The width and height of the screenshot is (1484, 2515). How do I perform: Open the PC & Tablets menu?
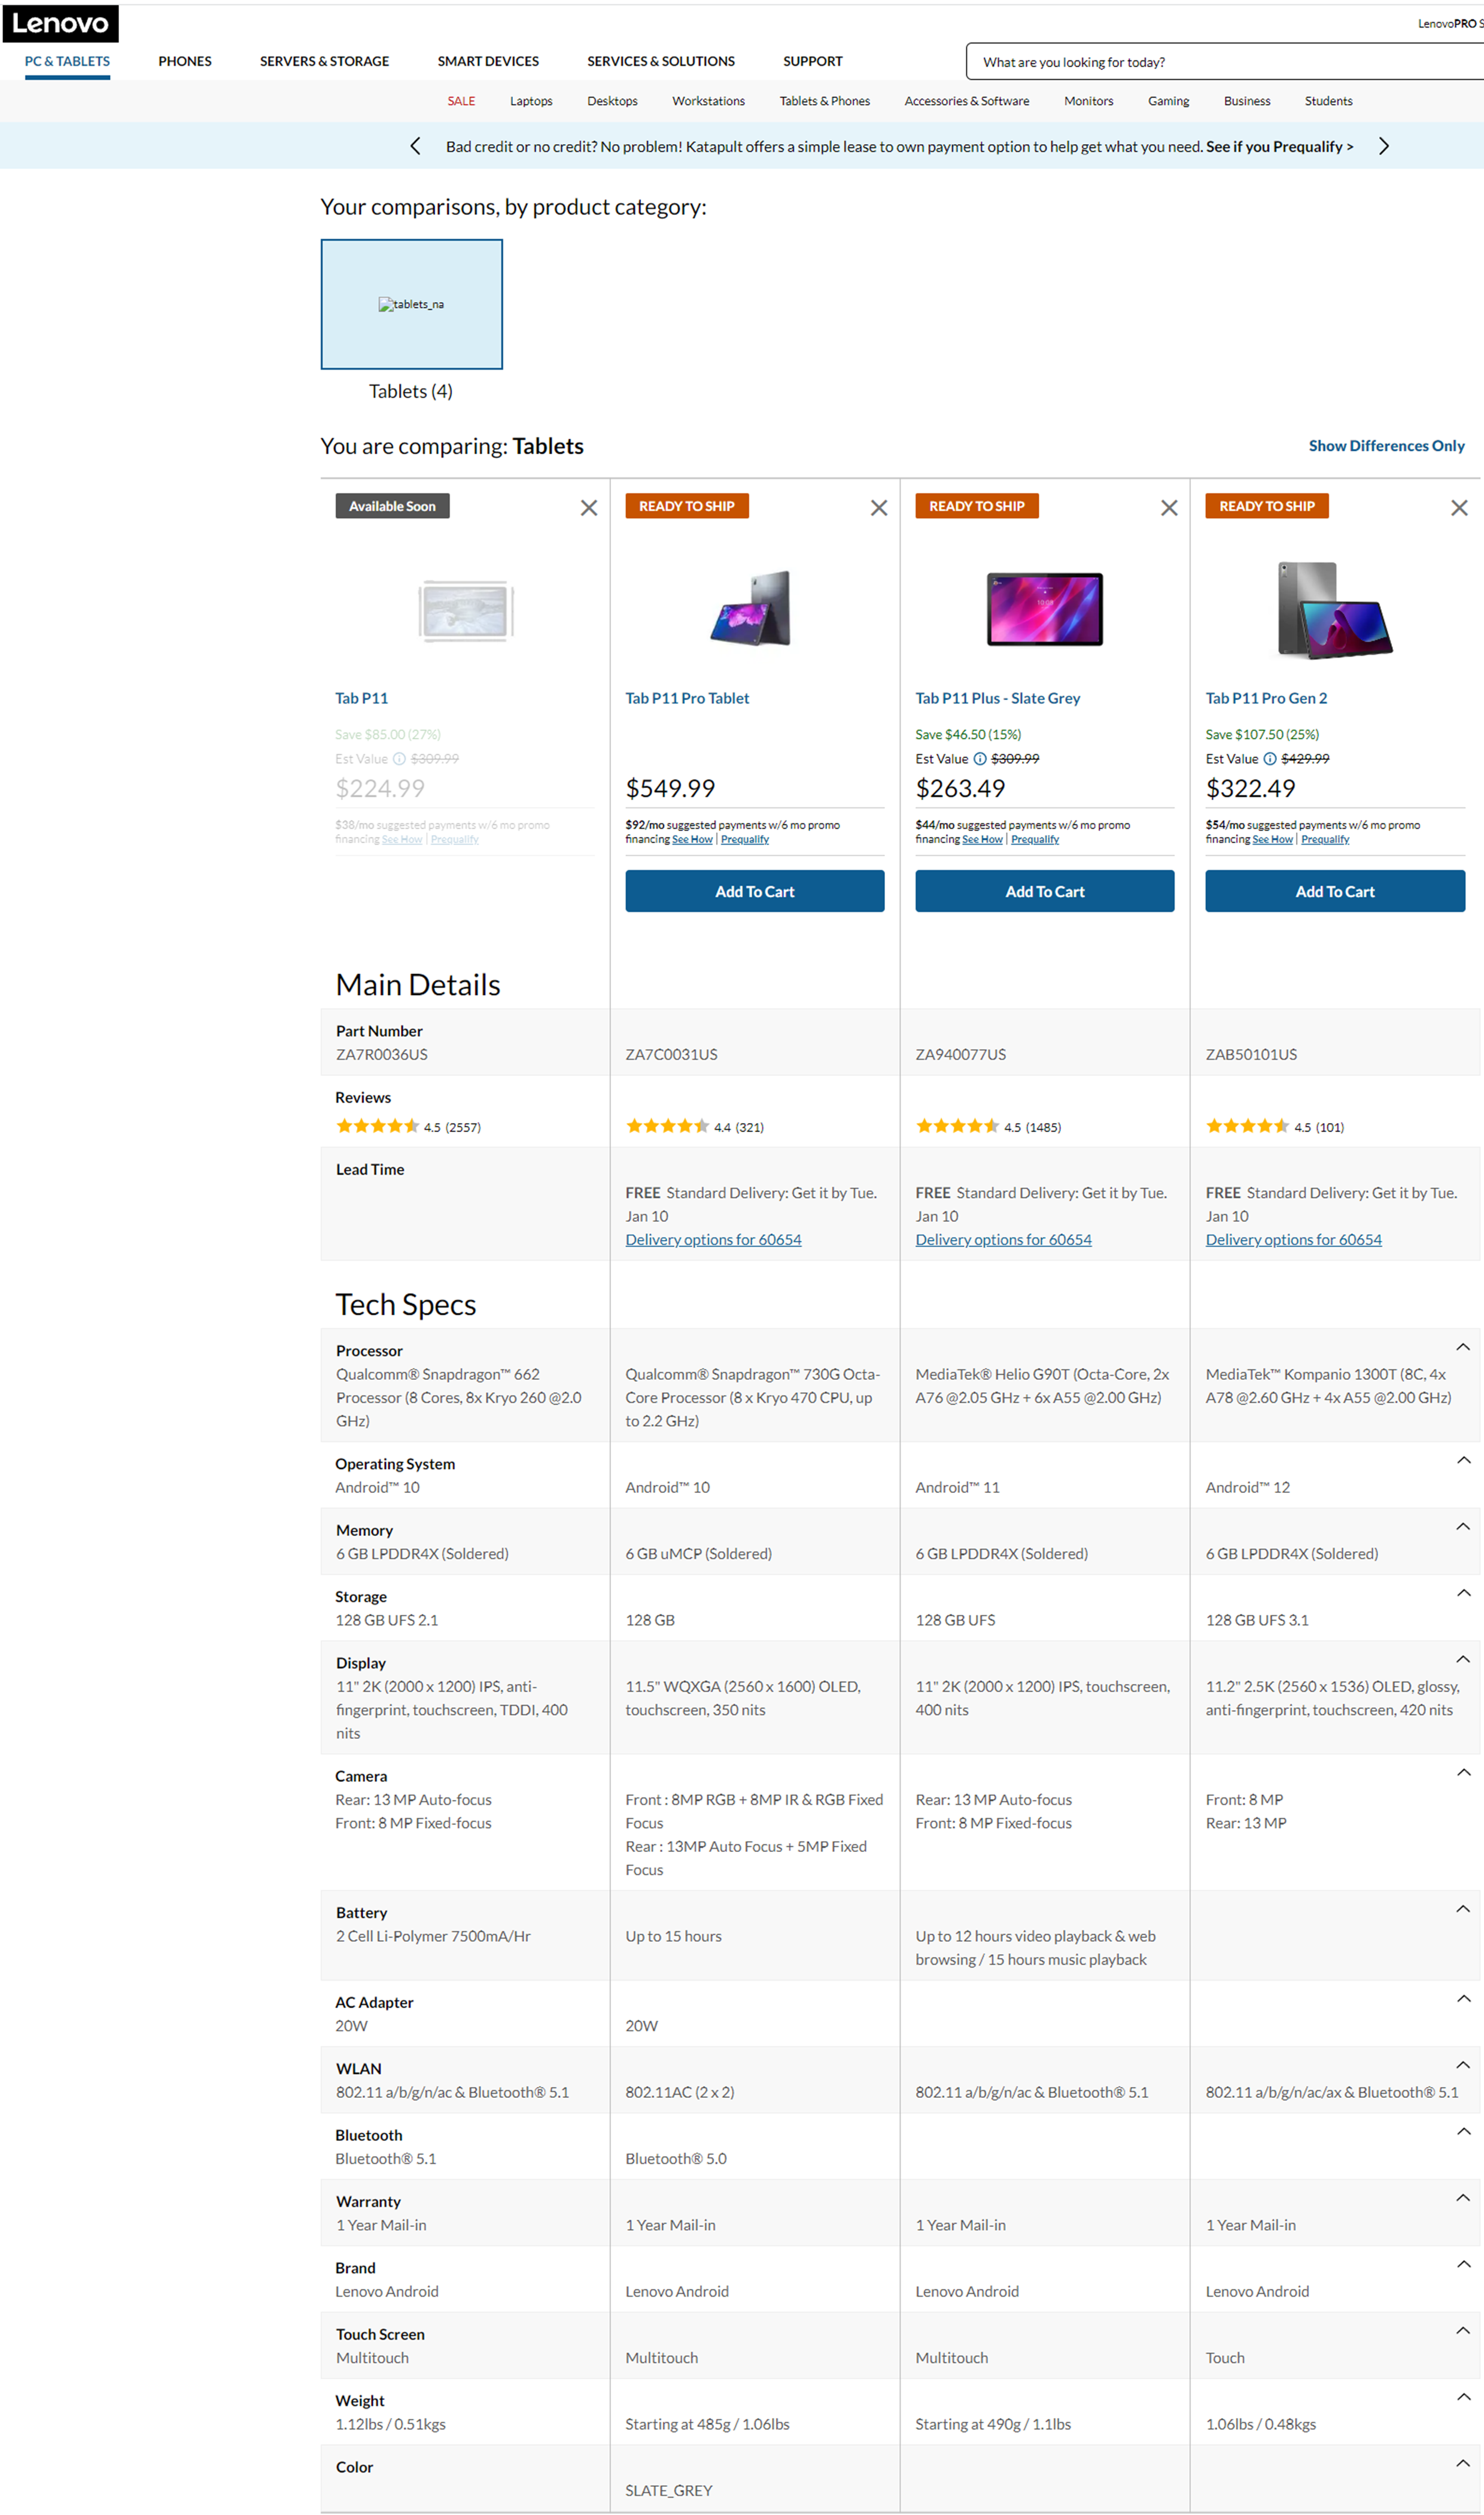(67, 61)
